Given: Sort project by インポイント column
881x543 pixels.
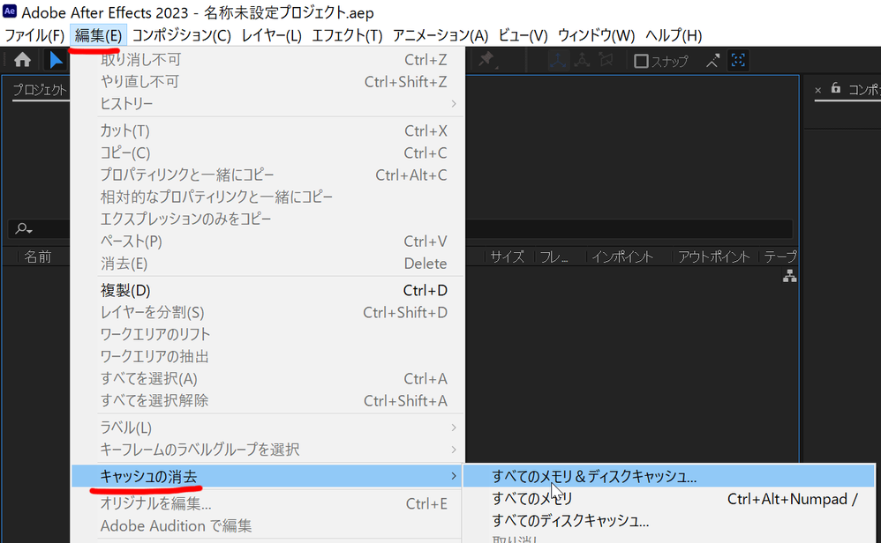Looking at the screenshot, I should (622, 257).
